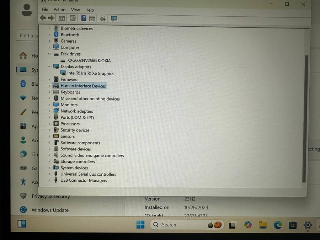Open the View menu
The height and width of the screenshot is (240, 320).
[x=75, y=10]
